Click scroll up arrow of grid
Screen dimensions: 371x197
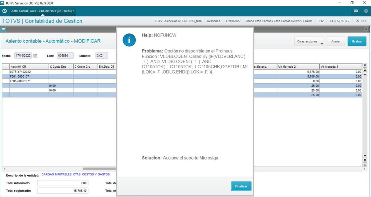(x=365, y=74)
